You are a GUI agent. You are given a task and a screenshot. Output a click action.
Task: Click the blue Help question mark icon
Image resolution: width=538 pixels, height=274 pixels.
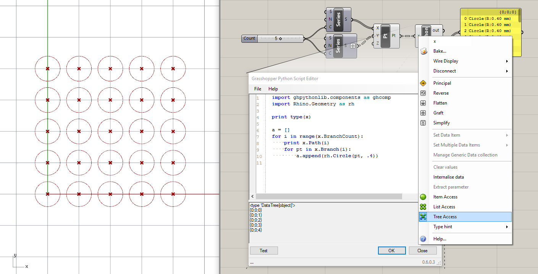click(x=423, y=239)
